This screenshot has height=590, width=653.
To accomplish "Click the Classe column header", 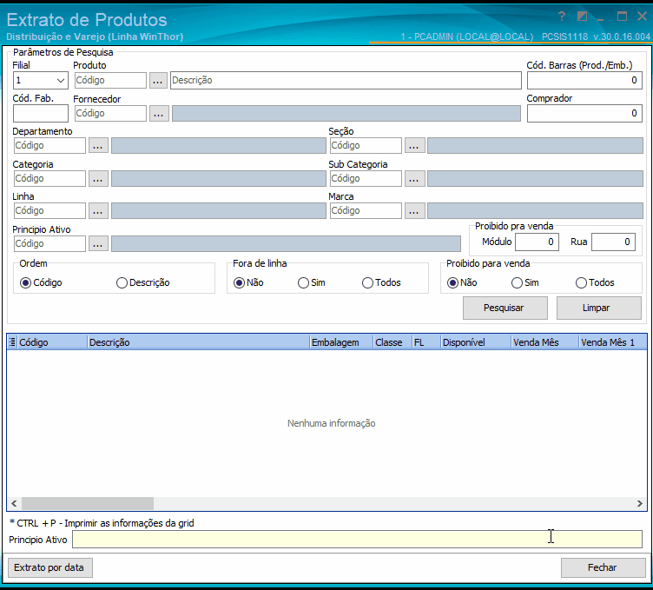I will [x=392, y=342].
